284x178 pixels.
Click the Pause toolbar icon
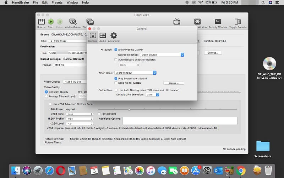pos(59,22)
